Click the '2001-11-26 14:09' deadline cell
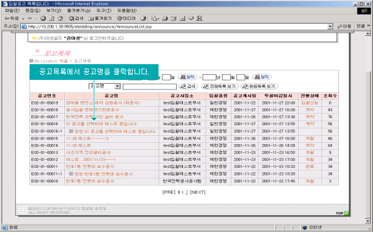This screenshot has height=234, width=373. point(278,145)
